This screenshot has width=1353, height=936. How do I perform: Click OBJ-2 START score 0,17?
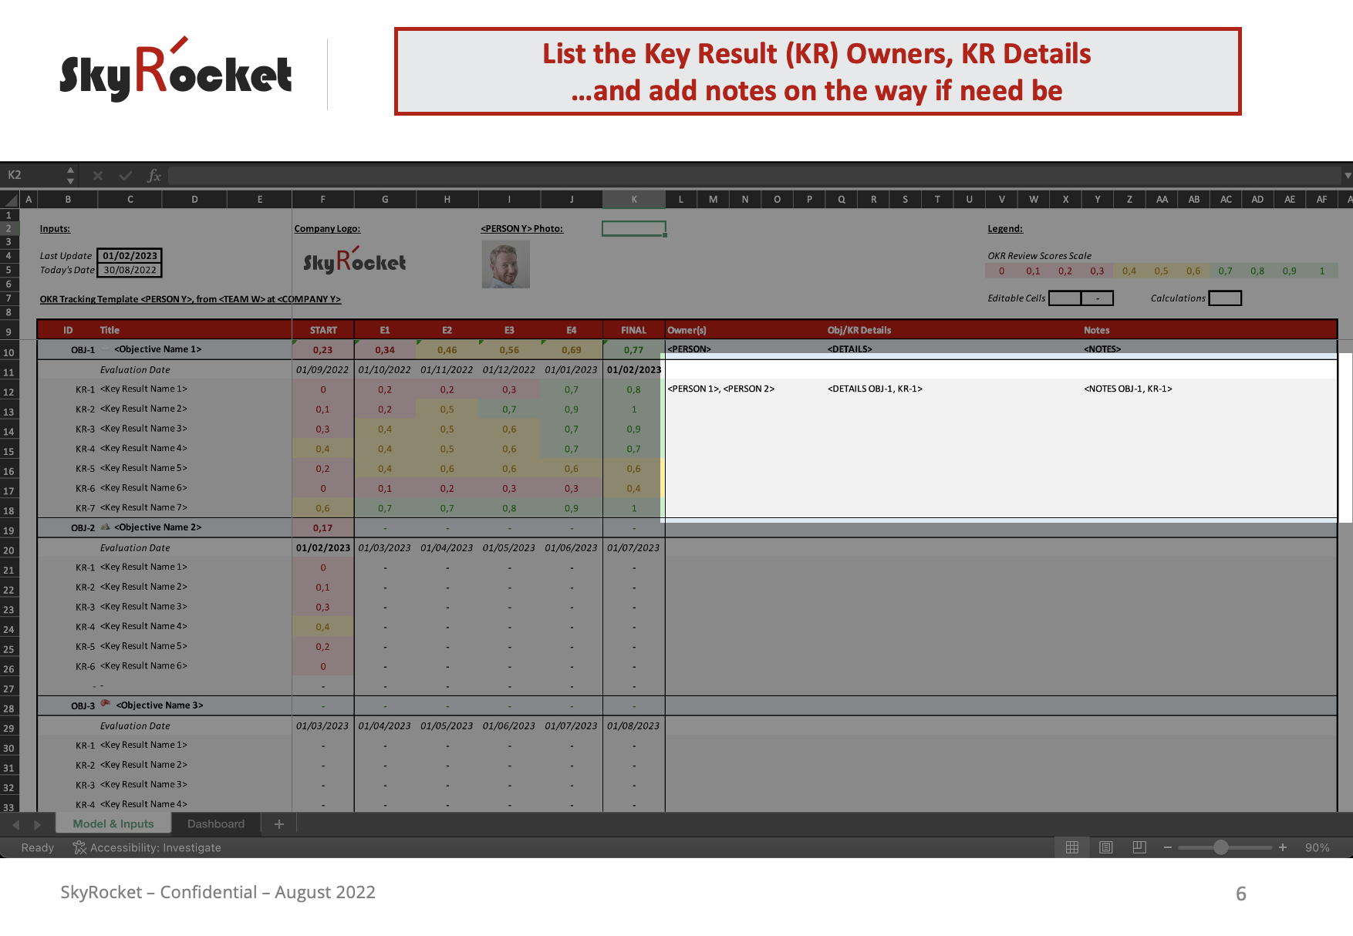(322, 528)
